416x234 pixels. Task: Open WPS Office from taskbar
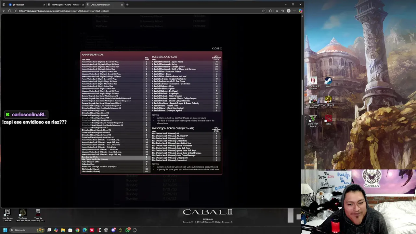[92, 230]
